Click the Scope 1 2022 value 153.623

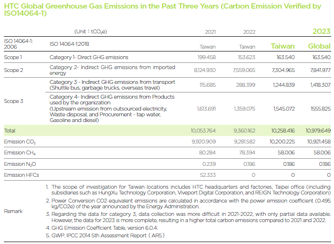tap(247, 57)
